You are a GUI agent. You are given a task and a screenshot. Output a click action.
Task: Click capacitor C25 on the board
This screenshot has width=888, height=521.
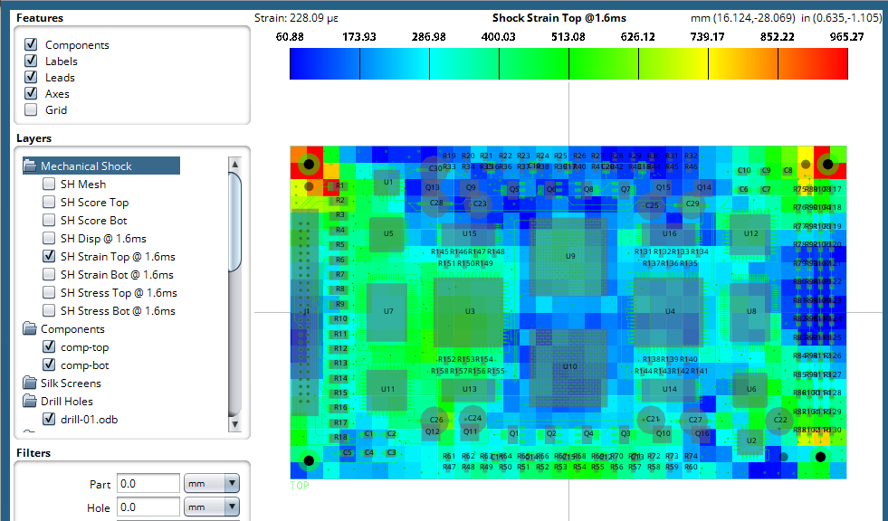point(652,205)
